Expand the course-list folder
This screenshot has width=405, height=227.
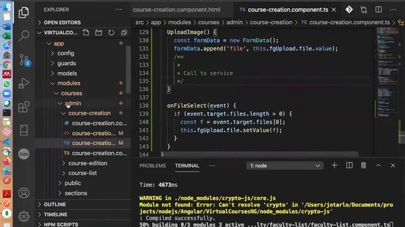(x=83, y=173)
